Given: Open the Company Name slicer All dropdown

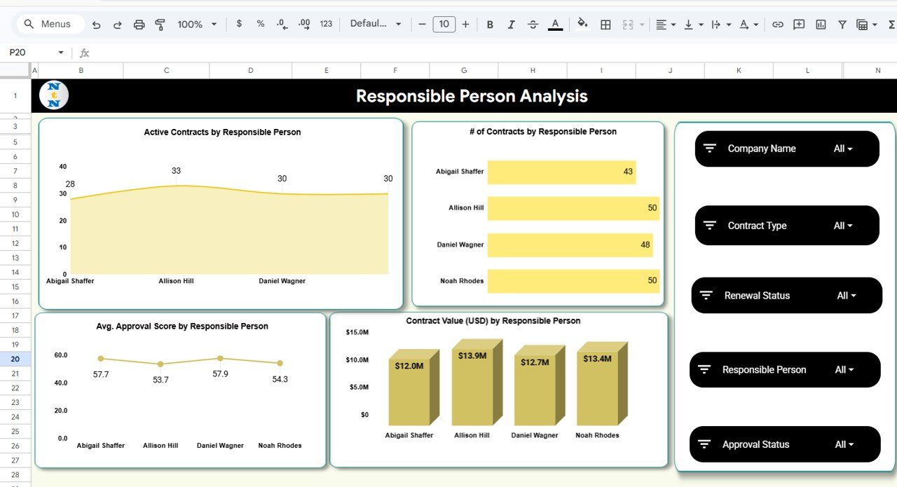Looking at the screenshot, I should pos(844,149).
